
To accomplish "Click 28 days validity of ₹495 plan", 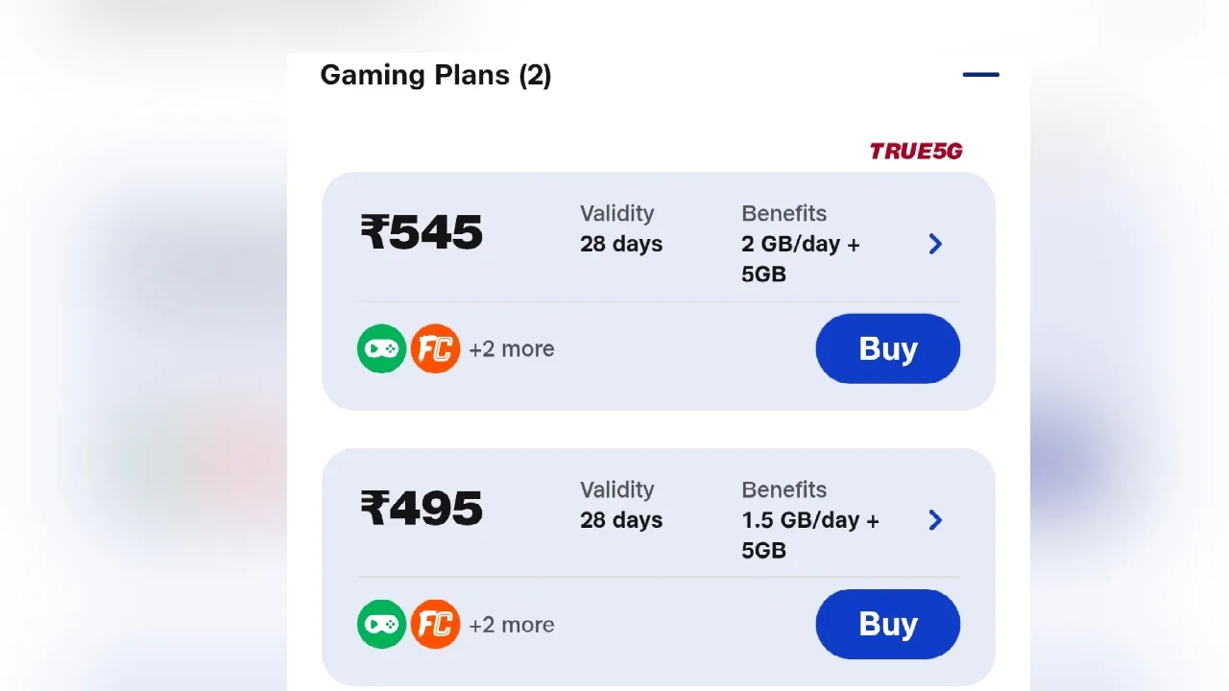I will 621,520.
